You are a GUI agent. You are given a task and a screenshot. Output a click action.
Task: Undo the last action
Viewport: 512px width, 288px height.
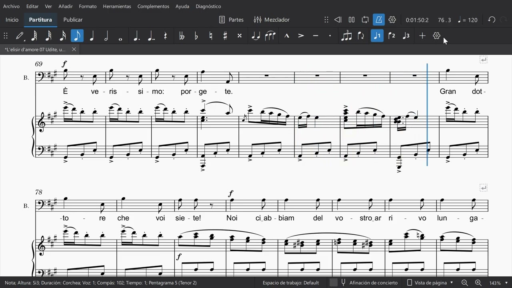[492, 20]
